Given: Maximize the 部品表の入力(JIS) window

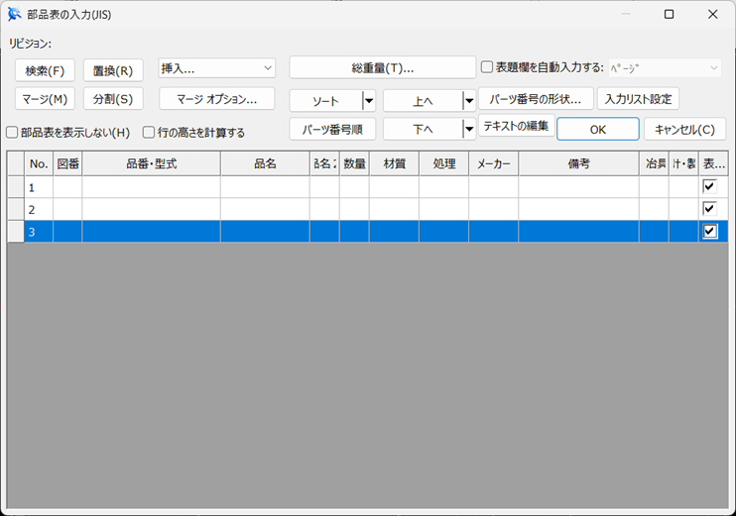Looking at the screenshot, I should coord(670,15).
